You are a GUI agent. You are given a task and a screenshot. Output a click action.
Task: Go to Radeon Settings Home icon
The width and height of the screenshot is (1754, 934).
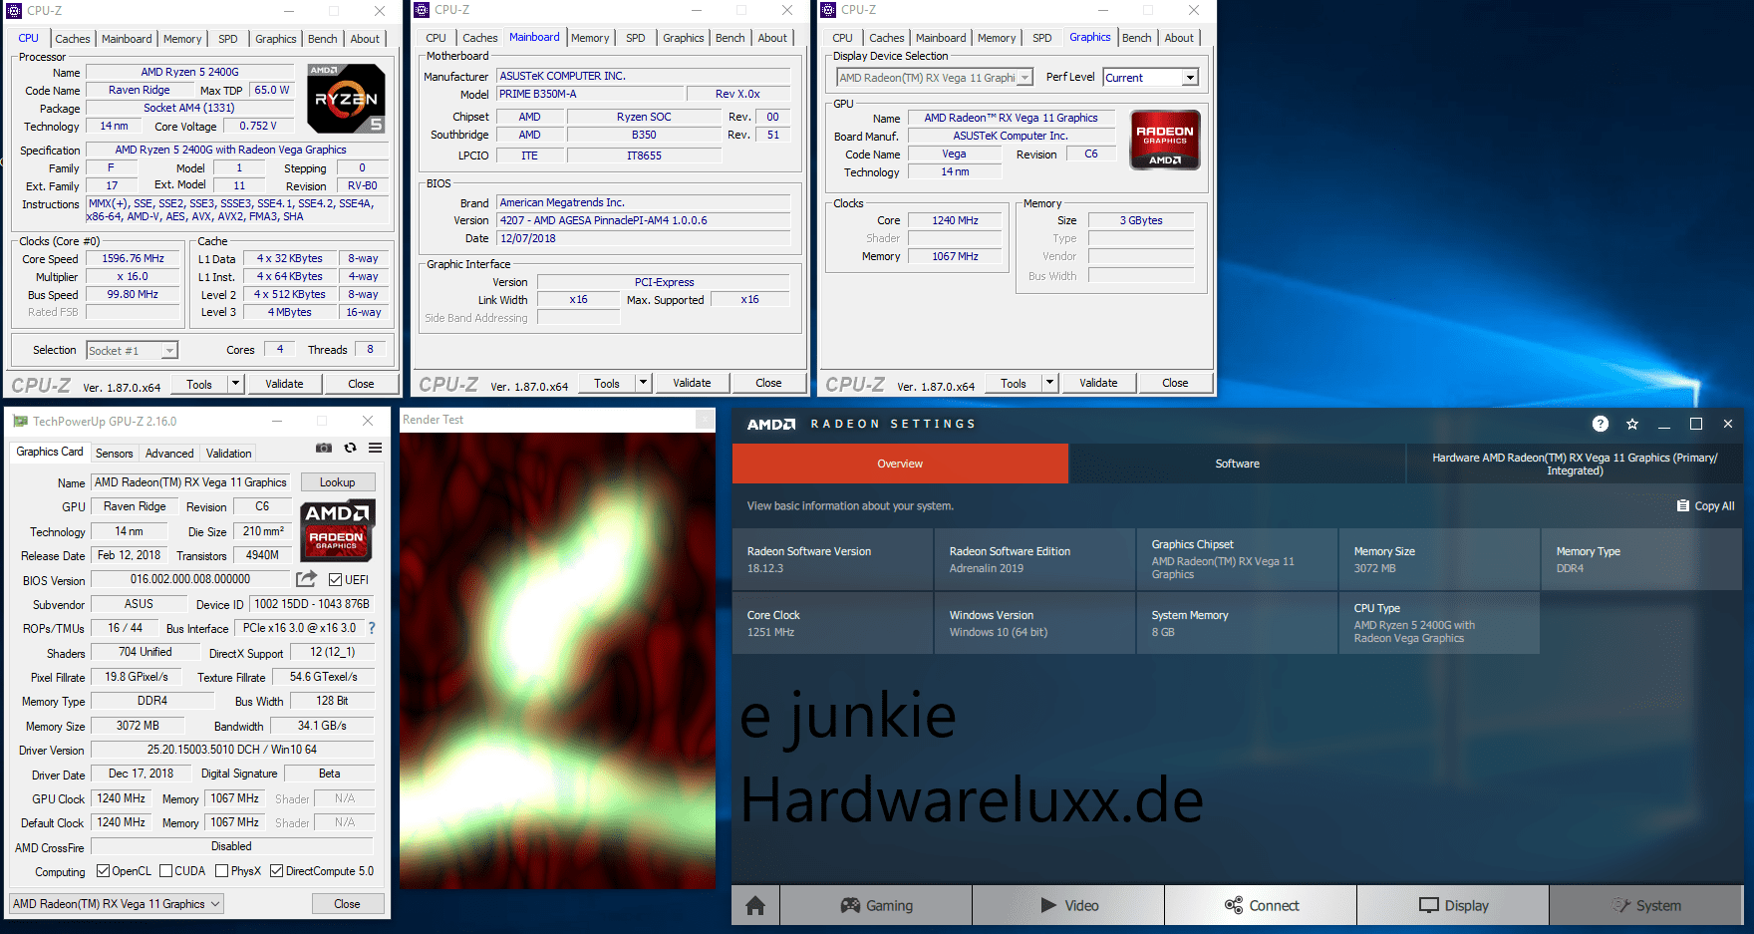tap(755, 905)
